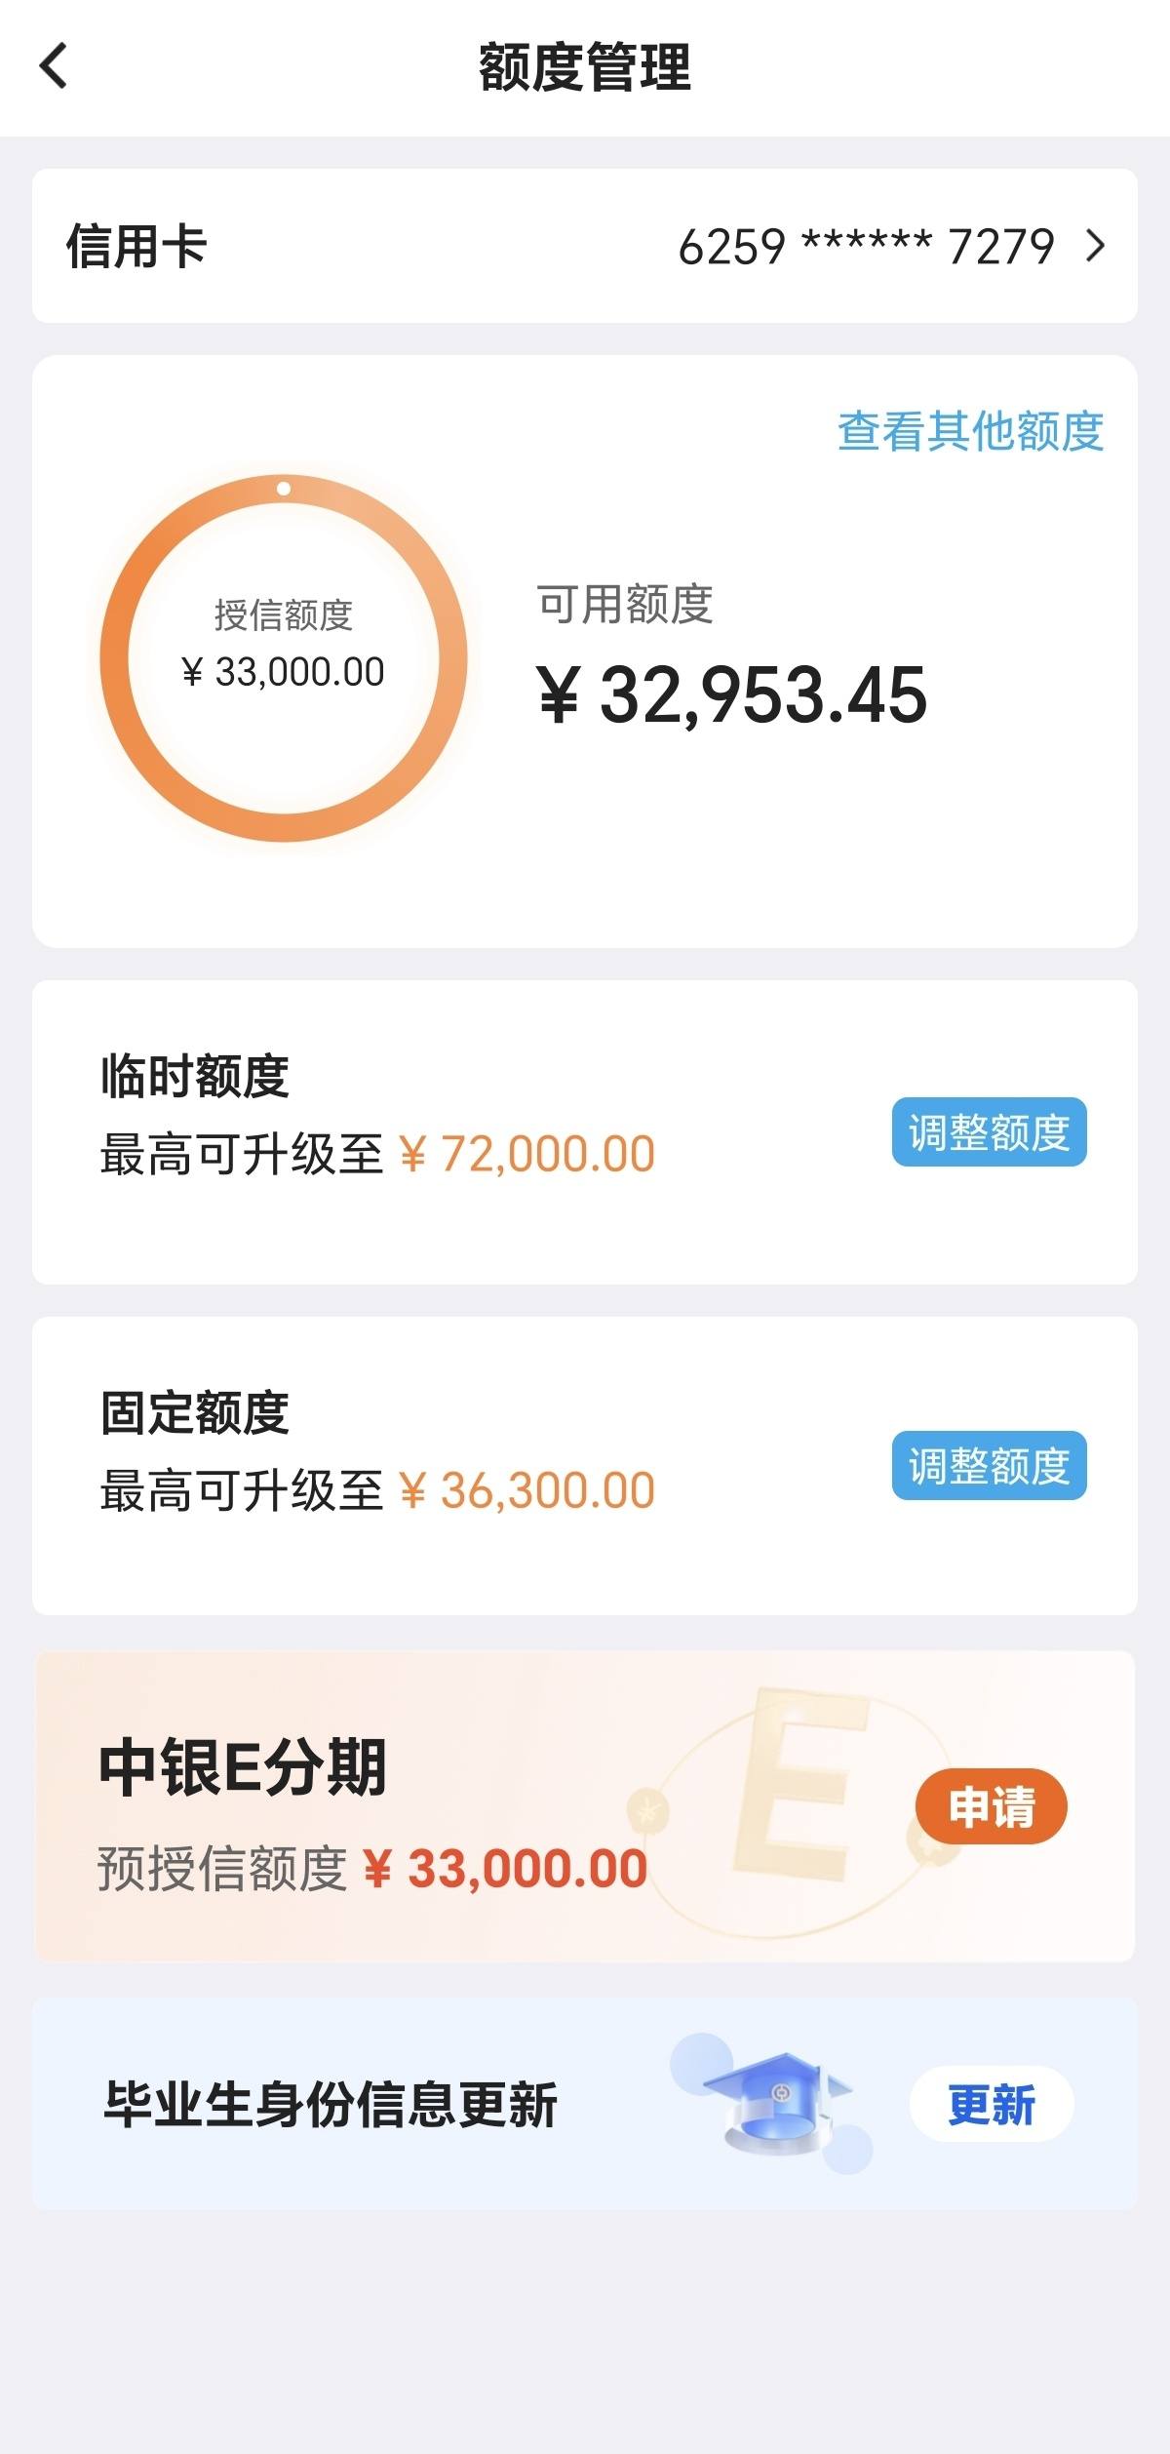This screenshot has height=2454, width=1170.
Task: Tap the ¥72,000.00 temporary limit amount
Action: (526, 1155)
